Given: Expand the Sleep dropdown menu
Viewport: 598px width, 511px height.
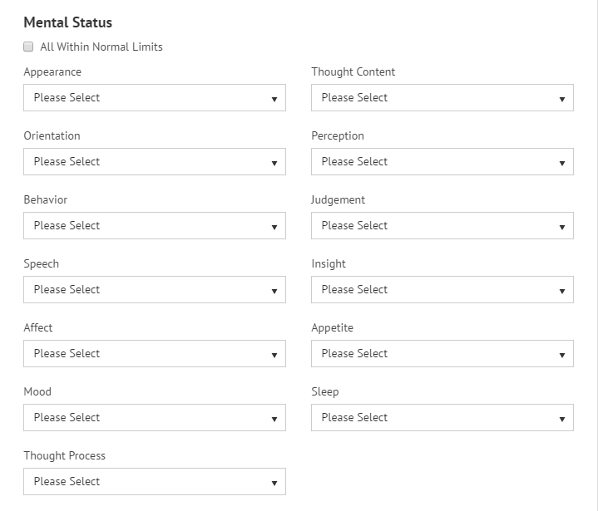Looking at the screenshot, I should click(442, 418).
